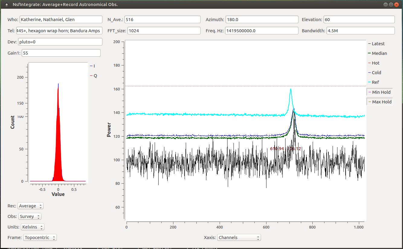This screenshot has width=403, height=249.
Task: Click the Bandwidth: label
Action: tap(313, 31)
